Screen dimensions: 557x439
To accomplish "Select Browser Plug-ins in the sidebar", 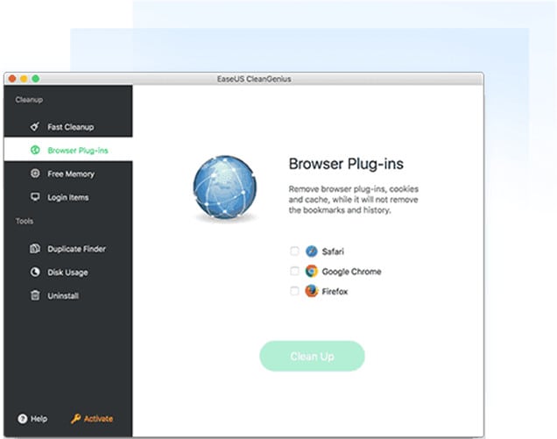I will coord(78,151).
